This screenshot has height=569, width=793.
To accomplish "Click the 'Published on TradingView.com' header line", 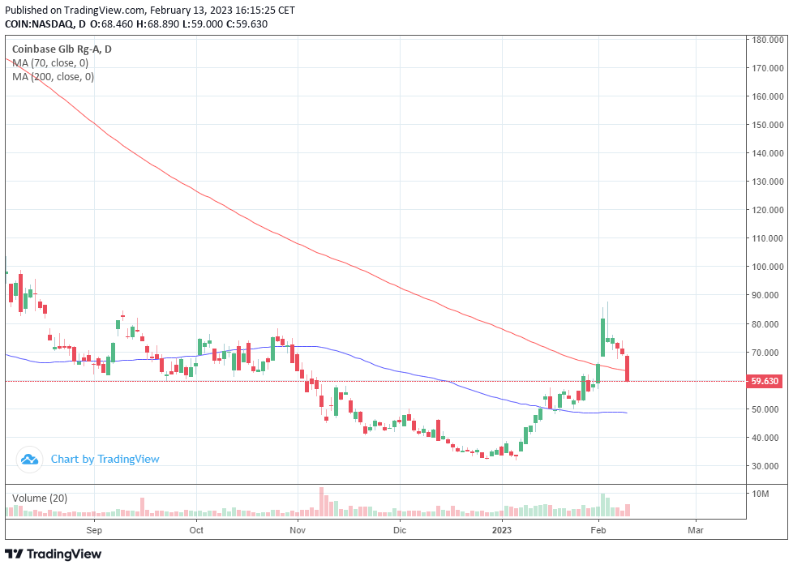I will tap(150, 10).
